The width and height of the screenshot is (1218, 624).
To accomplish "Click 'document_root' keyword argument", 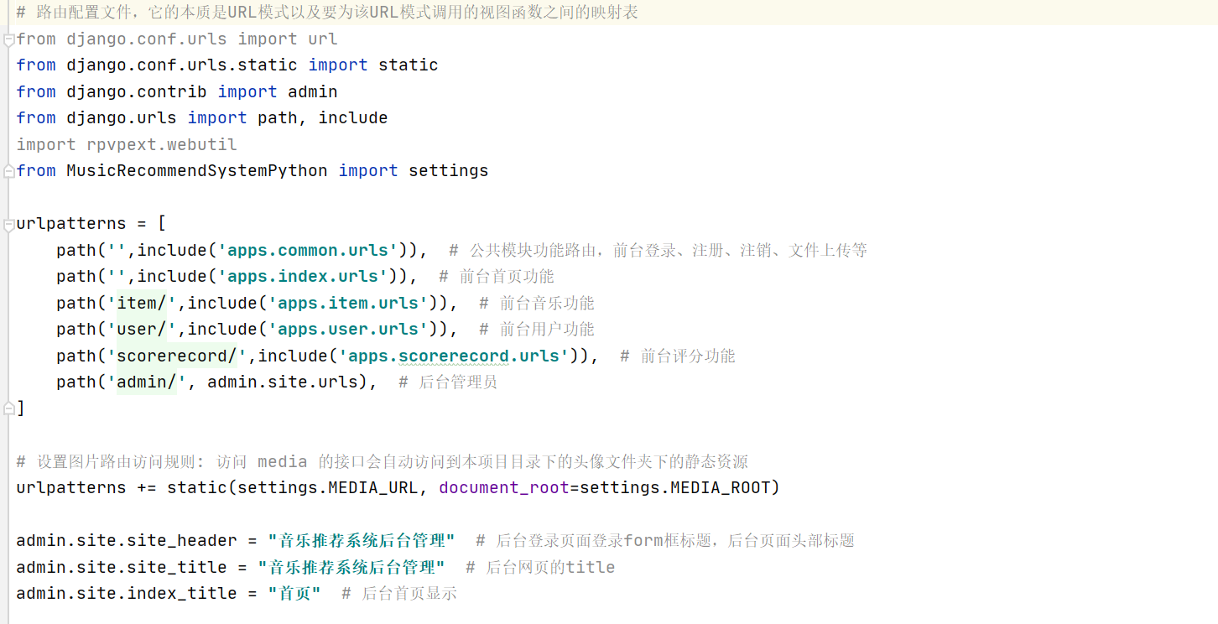I will (504, 488).
